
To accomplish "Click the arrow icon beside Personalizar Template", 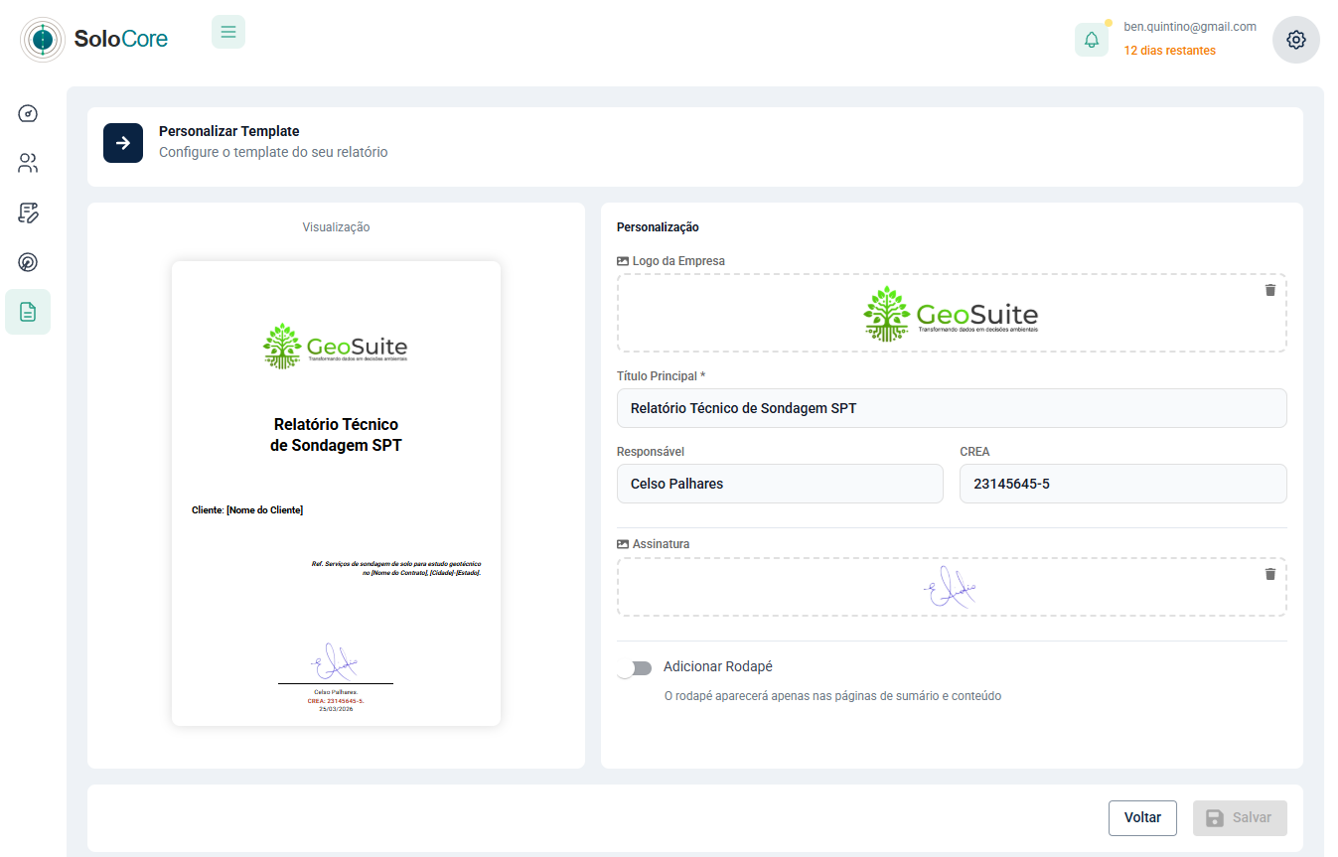I will pyautogui.click(x=123, y=143).
